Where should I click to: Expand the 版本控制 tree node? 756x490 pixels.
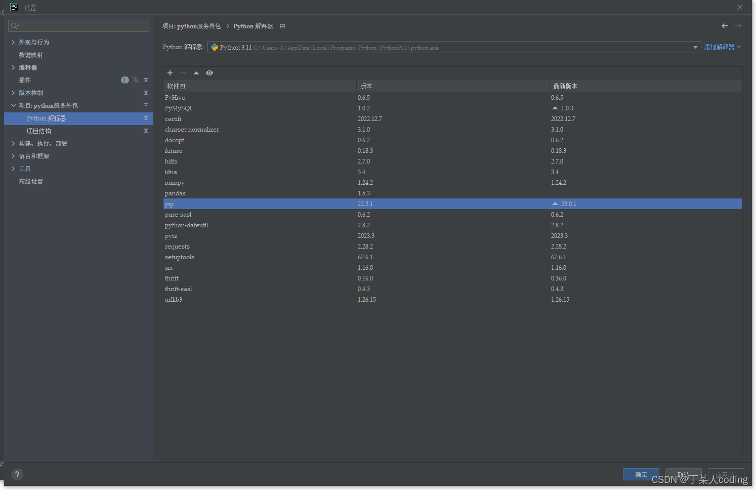(x=13, y=93)
